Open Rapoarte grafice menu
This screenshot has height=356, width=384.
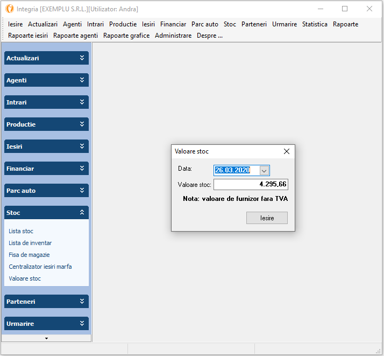pyautogui.click(x=126, y=36)
